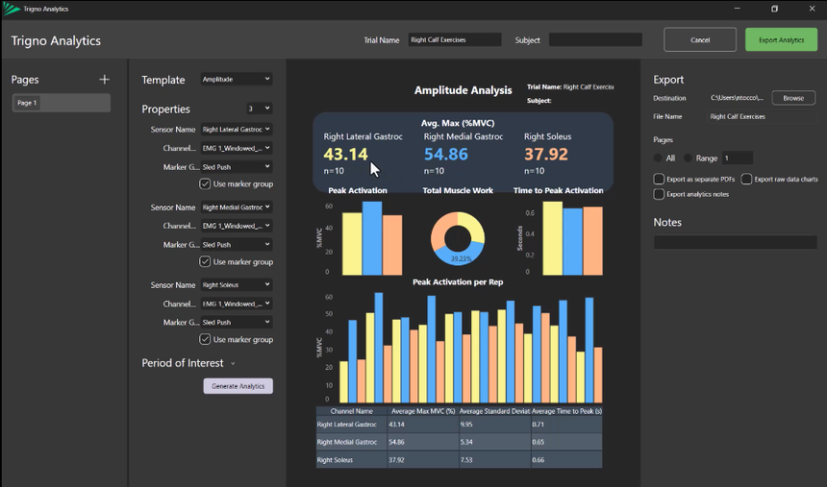Screen dimensions: 827x487
Task: Enable Export as separate PDFs checkbox
Action: 659,179
